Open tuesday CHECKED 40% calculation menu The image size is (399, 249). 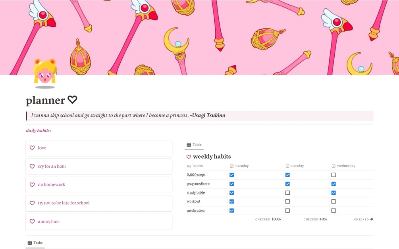coord(315,219)
